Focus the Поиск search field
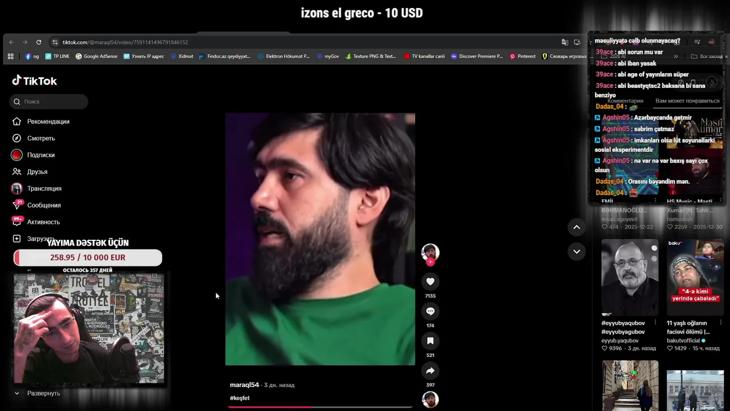 point(48,102)
